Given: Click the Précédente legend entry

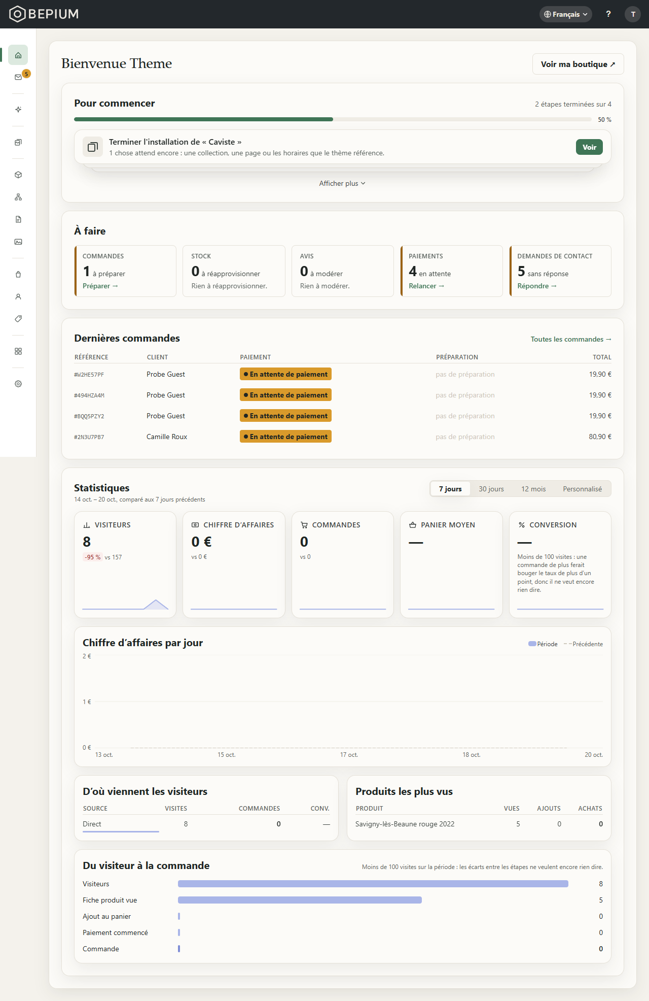Looking at the screenshot, I should click(584, 644).
